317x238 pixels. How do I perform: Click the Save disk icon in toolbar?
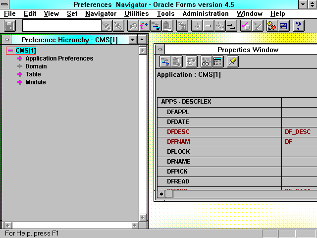tap(10, 26)
